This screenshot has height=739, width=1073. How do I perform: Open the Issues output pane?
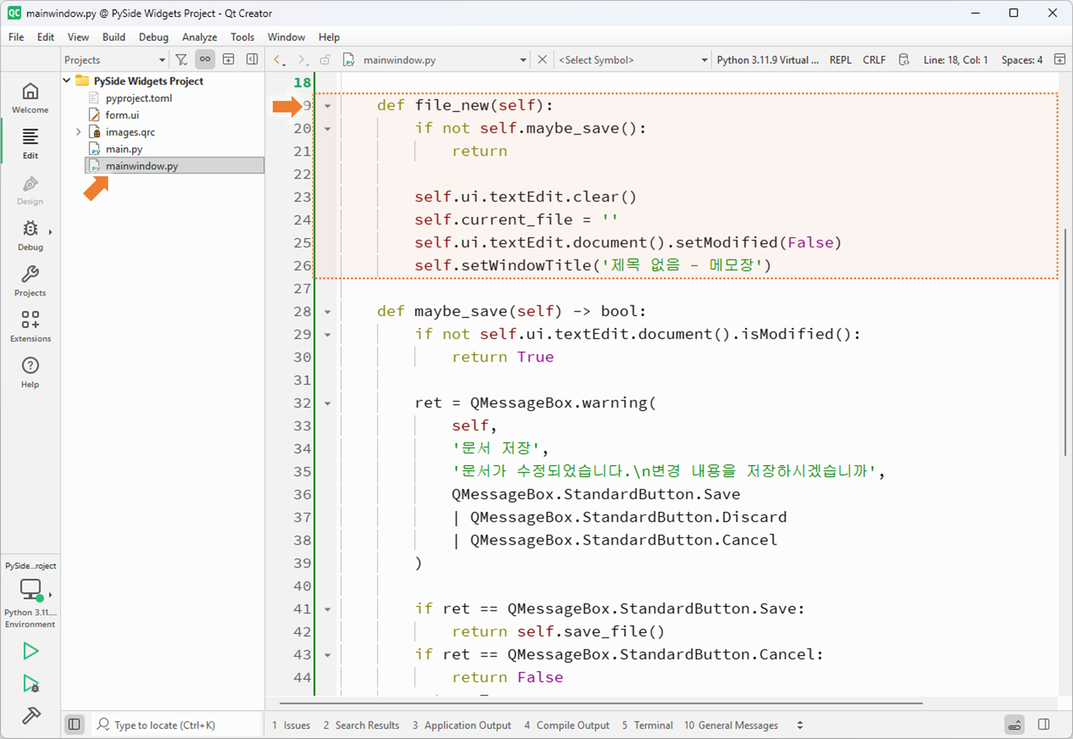[x=291, y=725]
